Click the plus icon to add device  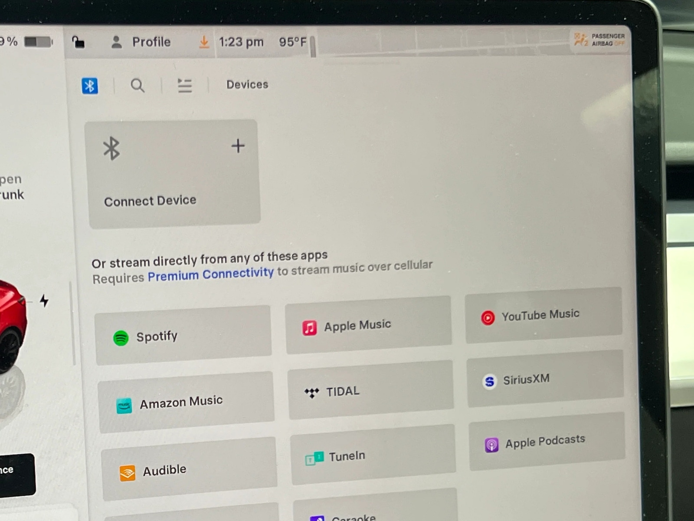238,146
